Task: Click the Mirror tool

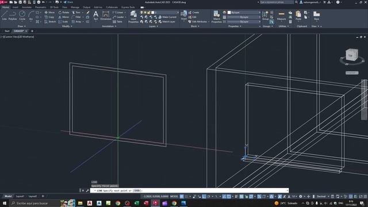Action: [x=64, y=17]
